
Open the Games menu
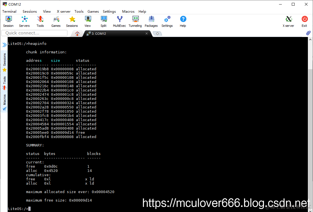coord(93,12)
